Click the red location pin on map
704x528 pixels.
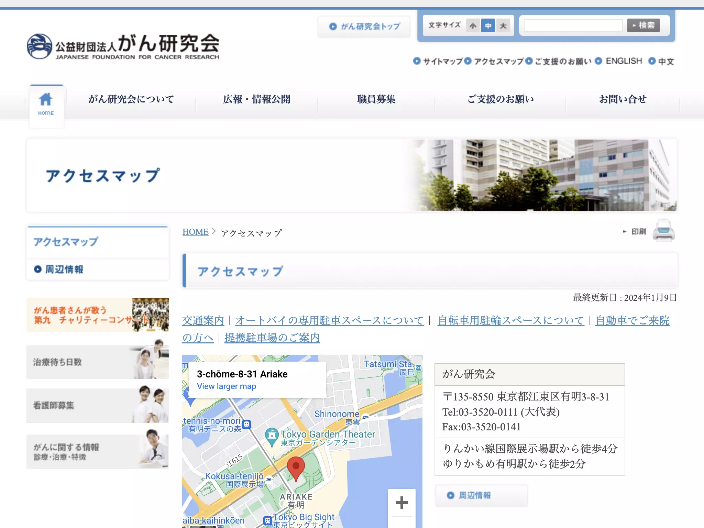[x=296, y=469]
